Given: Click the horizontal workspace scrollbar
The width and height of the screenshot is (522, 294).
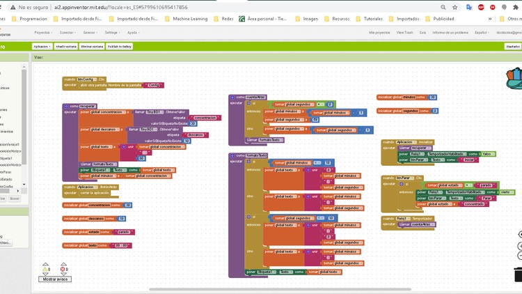Looking at the screenshot, I should pyautogui.click(x=278, y=289).
